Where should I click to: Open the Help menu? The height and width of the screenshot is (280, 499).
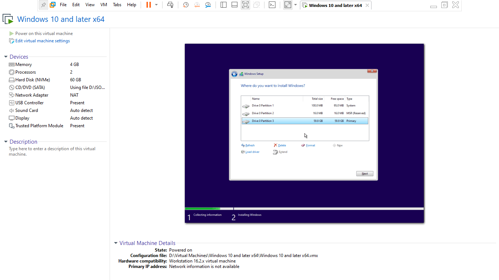[x=132, y=5]
